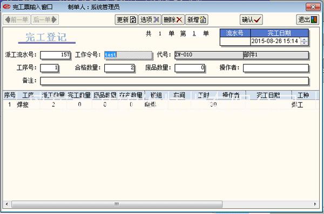Screen dimensions: 324x214
Task: Click the 工种 column header
Action: [303, 95]
